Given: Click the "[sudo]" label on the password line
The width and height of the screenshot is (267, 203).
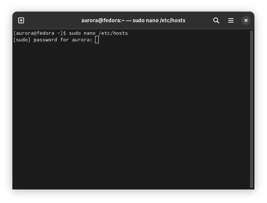Looking at the screenshot, I should pos(22,40).
